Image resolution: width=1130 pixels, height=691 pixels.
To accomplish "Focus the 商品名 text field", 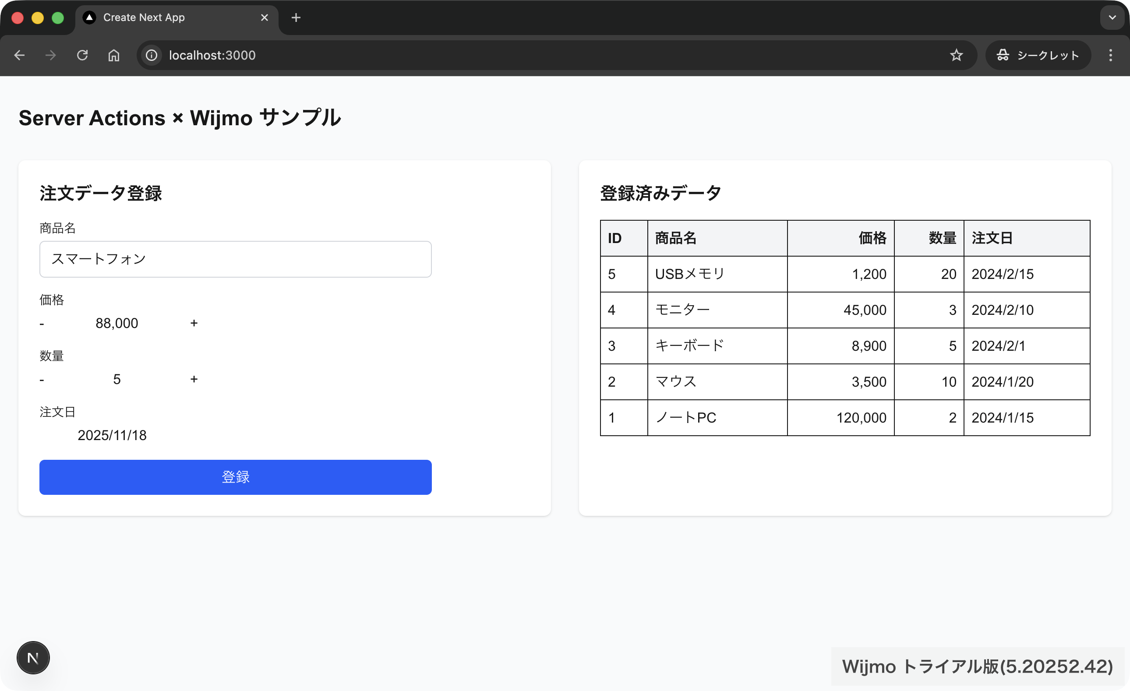I will coord(235,259).
